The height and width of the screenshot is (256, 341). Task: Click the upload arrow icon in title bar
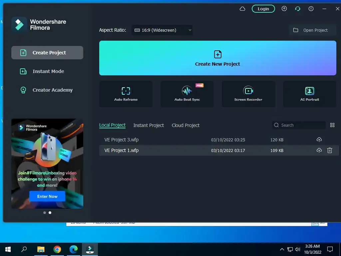tap(284, 9)
